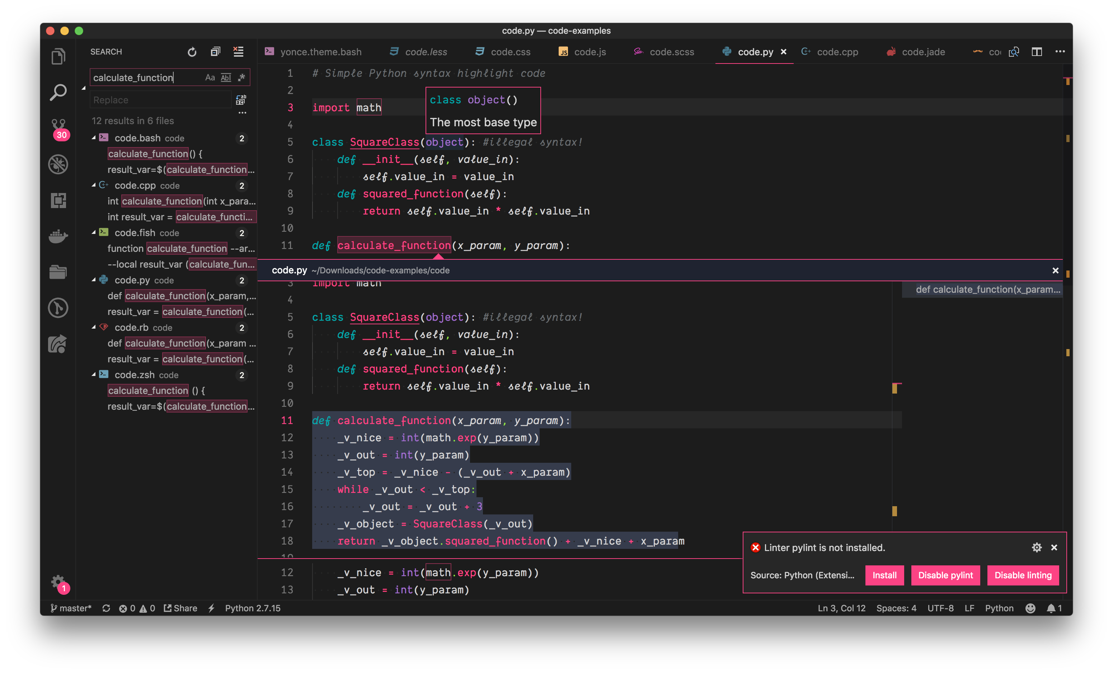Open the Explorer view in activity bar

tap(58, 56)
